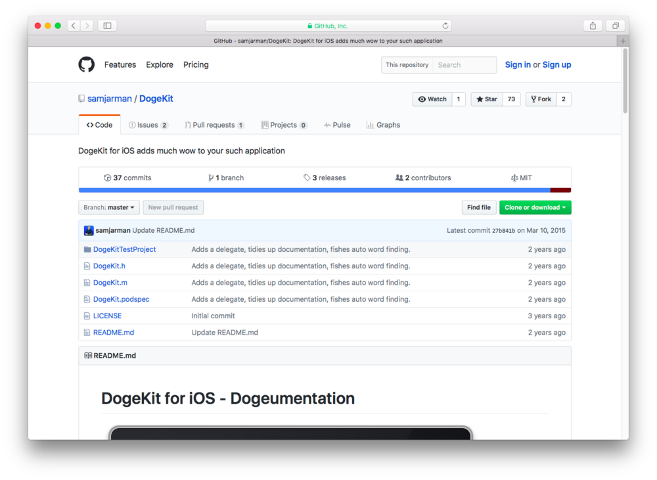Open the forks count 2

[564, 99]
